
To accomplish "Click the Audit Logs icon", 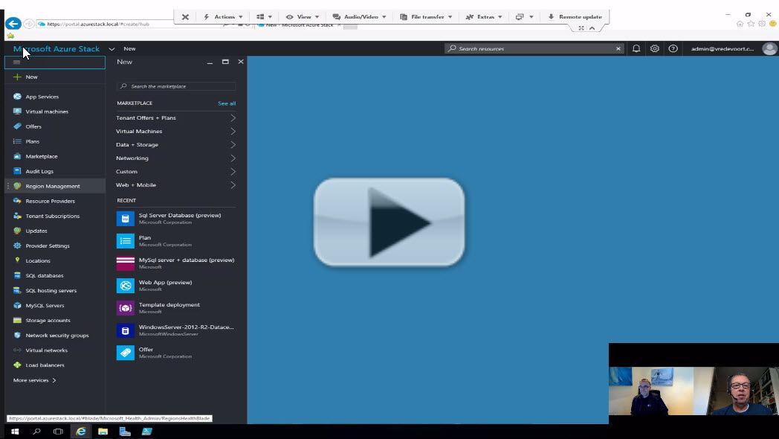I will (x=17, y=171).
